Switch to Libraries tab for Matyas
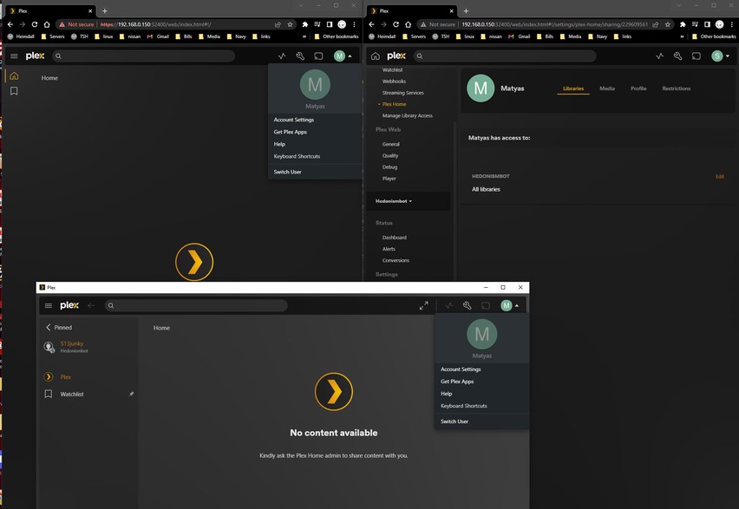 point(573,88)
